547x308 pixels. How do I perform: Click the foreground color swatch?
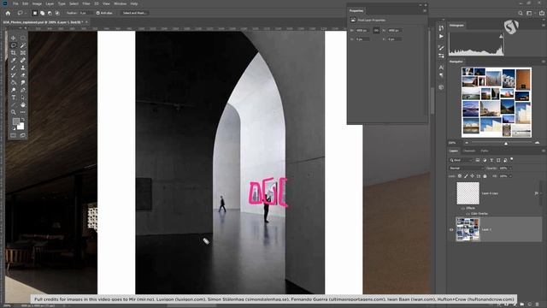[x=15, y=121]
